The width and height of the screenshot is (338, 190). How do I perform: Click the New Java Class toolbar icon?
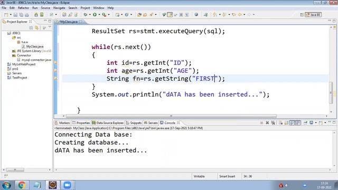[127, 15]
